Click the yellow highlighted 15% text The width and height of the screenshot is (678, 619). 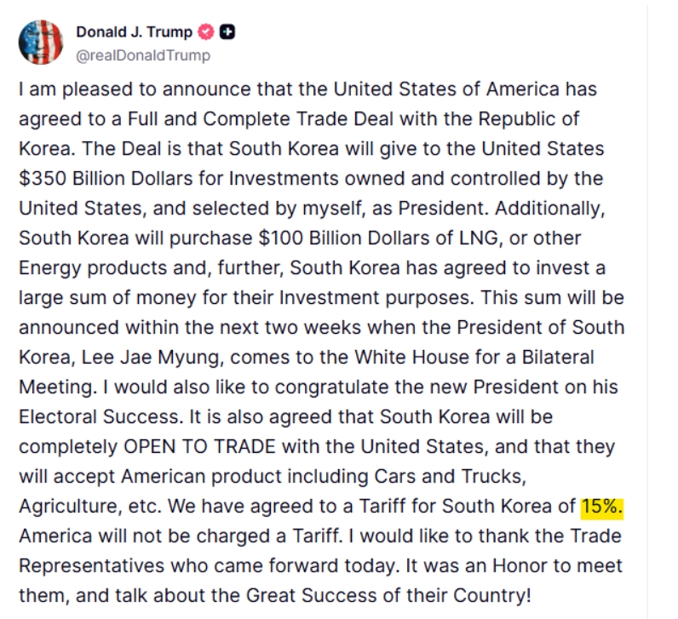point(602,506)
